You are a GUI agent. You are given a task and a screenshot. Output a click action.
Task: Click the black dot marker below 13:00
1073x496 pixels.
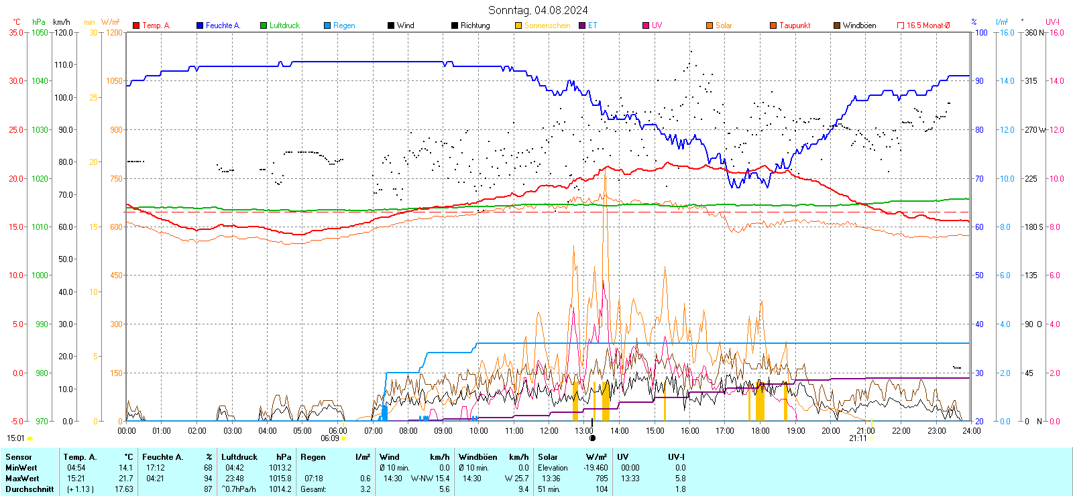point(592,438)
